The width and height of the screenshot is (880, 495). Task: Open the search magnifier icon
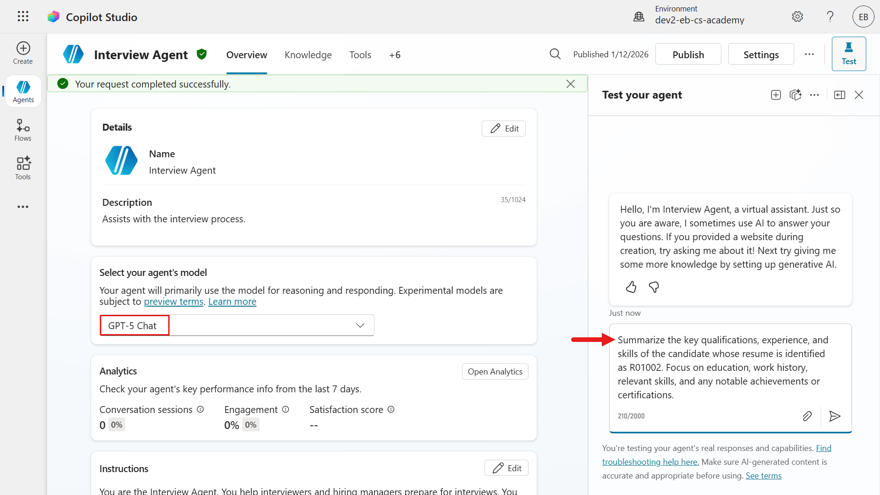click(x=555, y=55)
